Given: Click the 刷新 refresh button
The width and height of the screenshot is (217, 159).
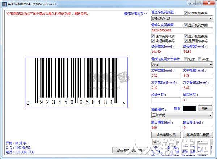Looking at the screenshot, I should [205, 108].
